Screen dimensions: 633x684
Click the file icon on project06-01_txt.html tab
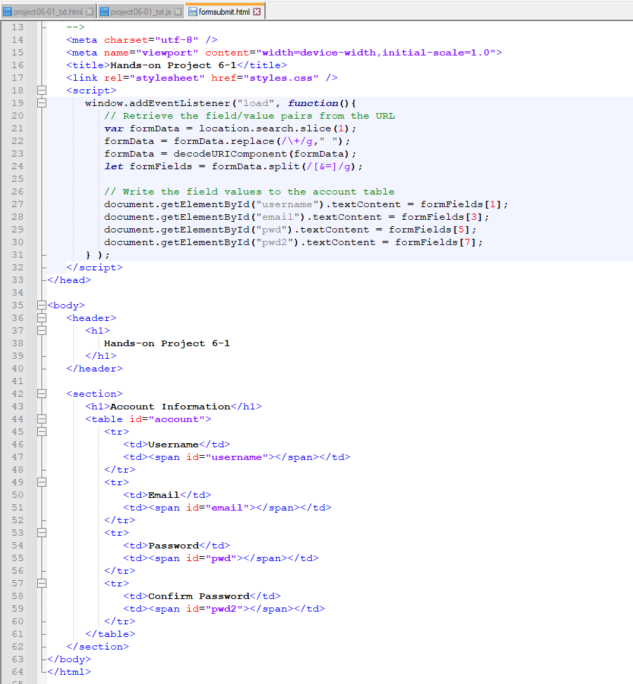[x=6, y=11]
